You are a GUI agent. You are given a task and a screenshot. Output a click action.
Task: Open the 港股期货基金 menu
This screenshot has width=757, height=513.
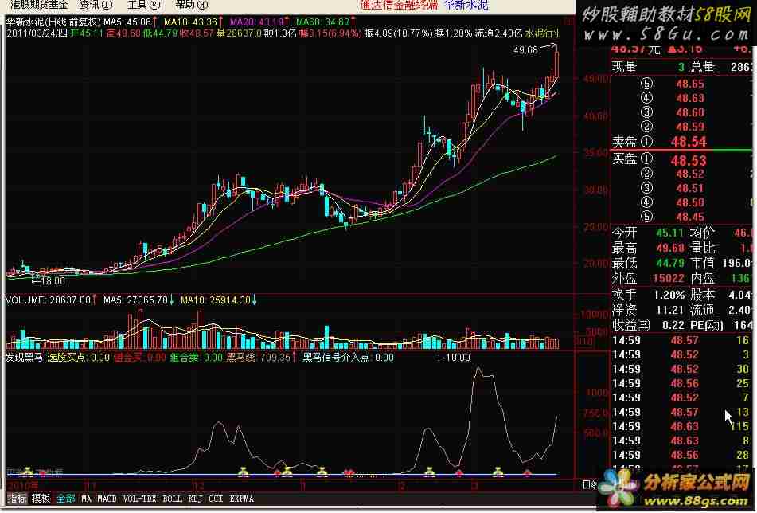click(39, 5)
